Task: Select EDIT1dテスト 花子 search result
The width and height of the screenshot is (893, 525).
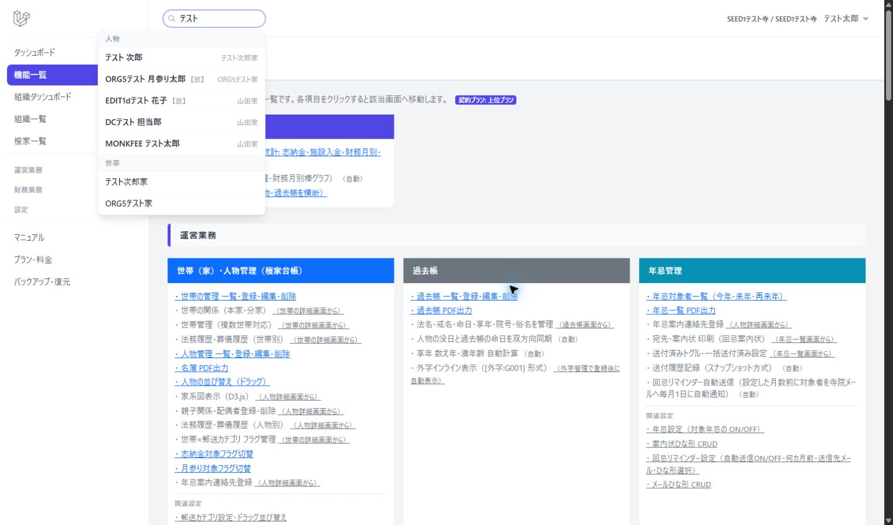Action: pyautogui.click(x=182, y=101)
